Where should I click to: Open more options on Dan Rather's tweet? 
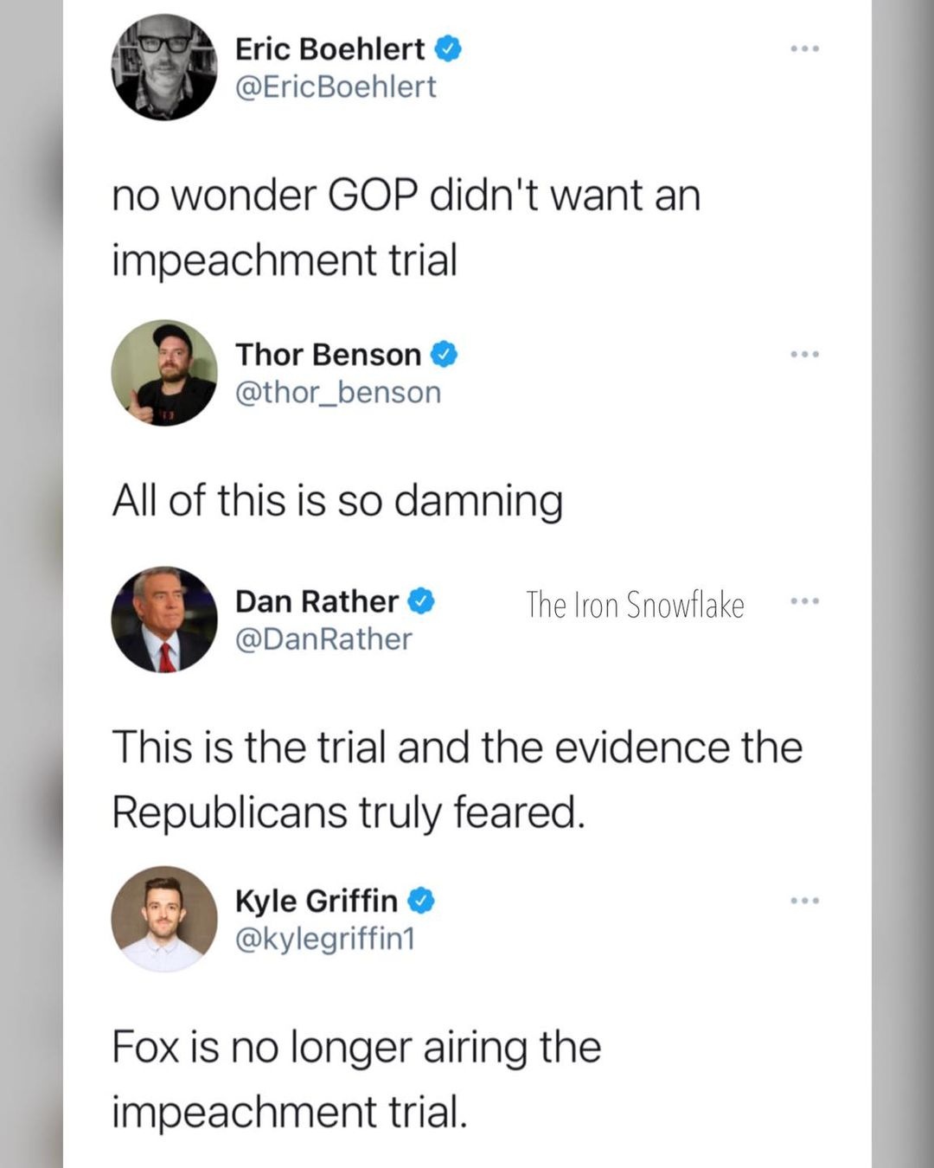click(804, 600)
